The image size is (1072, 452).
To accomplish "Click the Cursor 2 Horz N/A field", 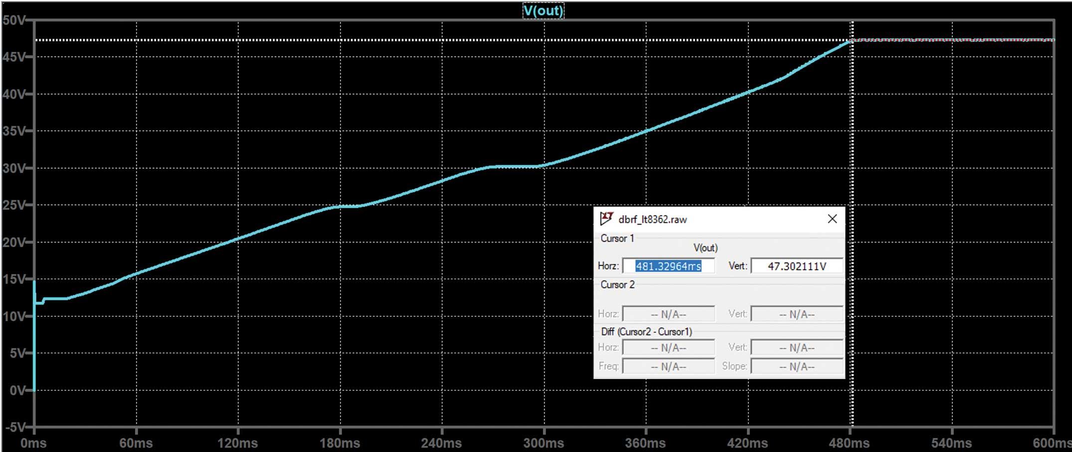I will (670, 313).
